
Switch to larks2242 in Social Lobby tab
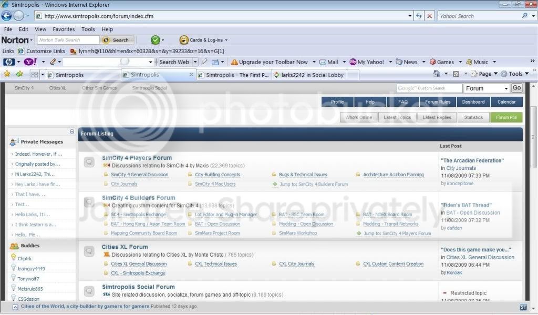point(309,75)
